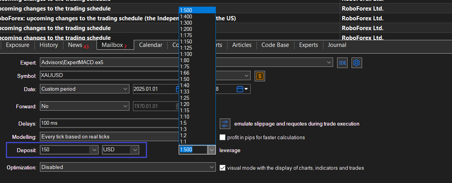Viewport: 452px width, 183px height.
Task: Open the USD currency dropdown
Action: tap(135, 150)
